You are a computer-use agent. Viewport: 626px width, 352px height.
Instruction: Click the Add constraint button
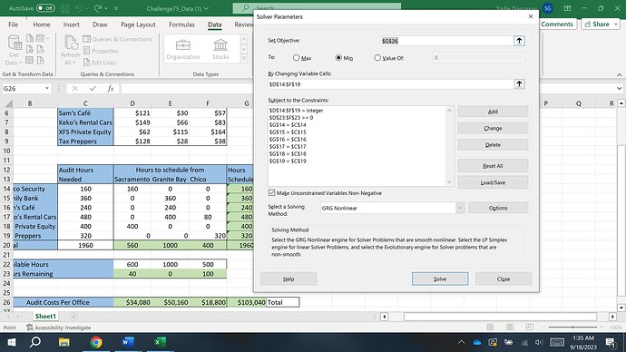point(493,112)
